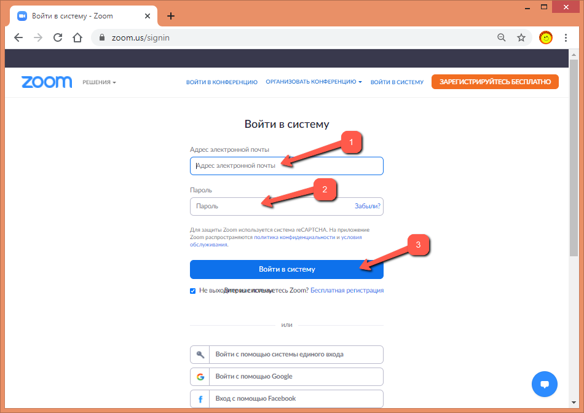
Task: Click the browser reload icon
Action: coord(58,37)
